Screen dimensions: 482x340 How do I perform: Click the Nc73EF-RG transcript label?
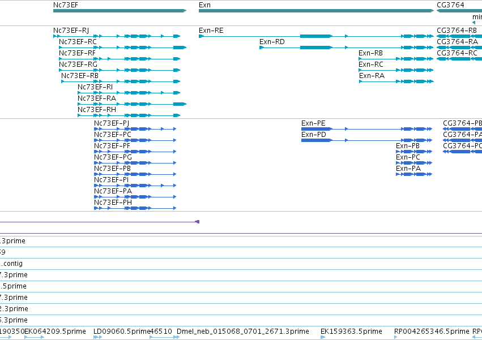point(78,64)
